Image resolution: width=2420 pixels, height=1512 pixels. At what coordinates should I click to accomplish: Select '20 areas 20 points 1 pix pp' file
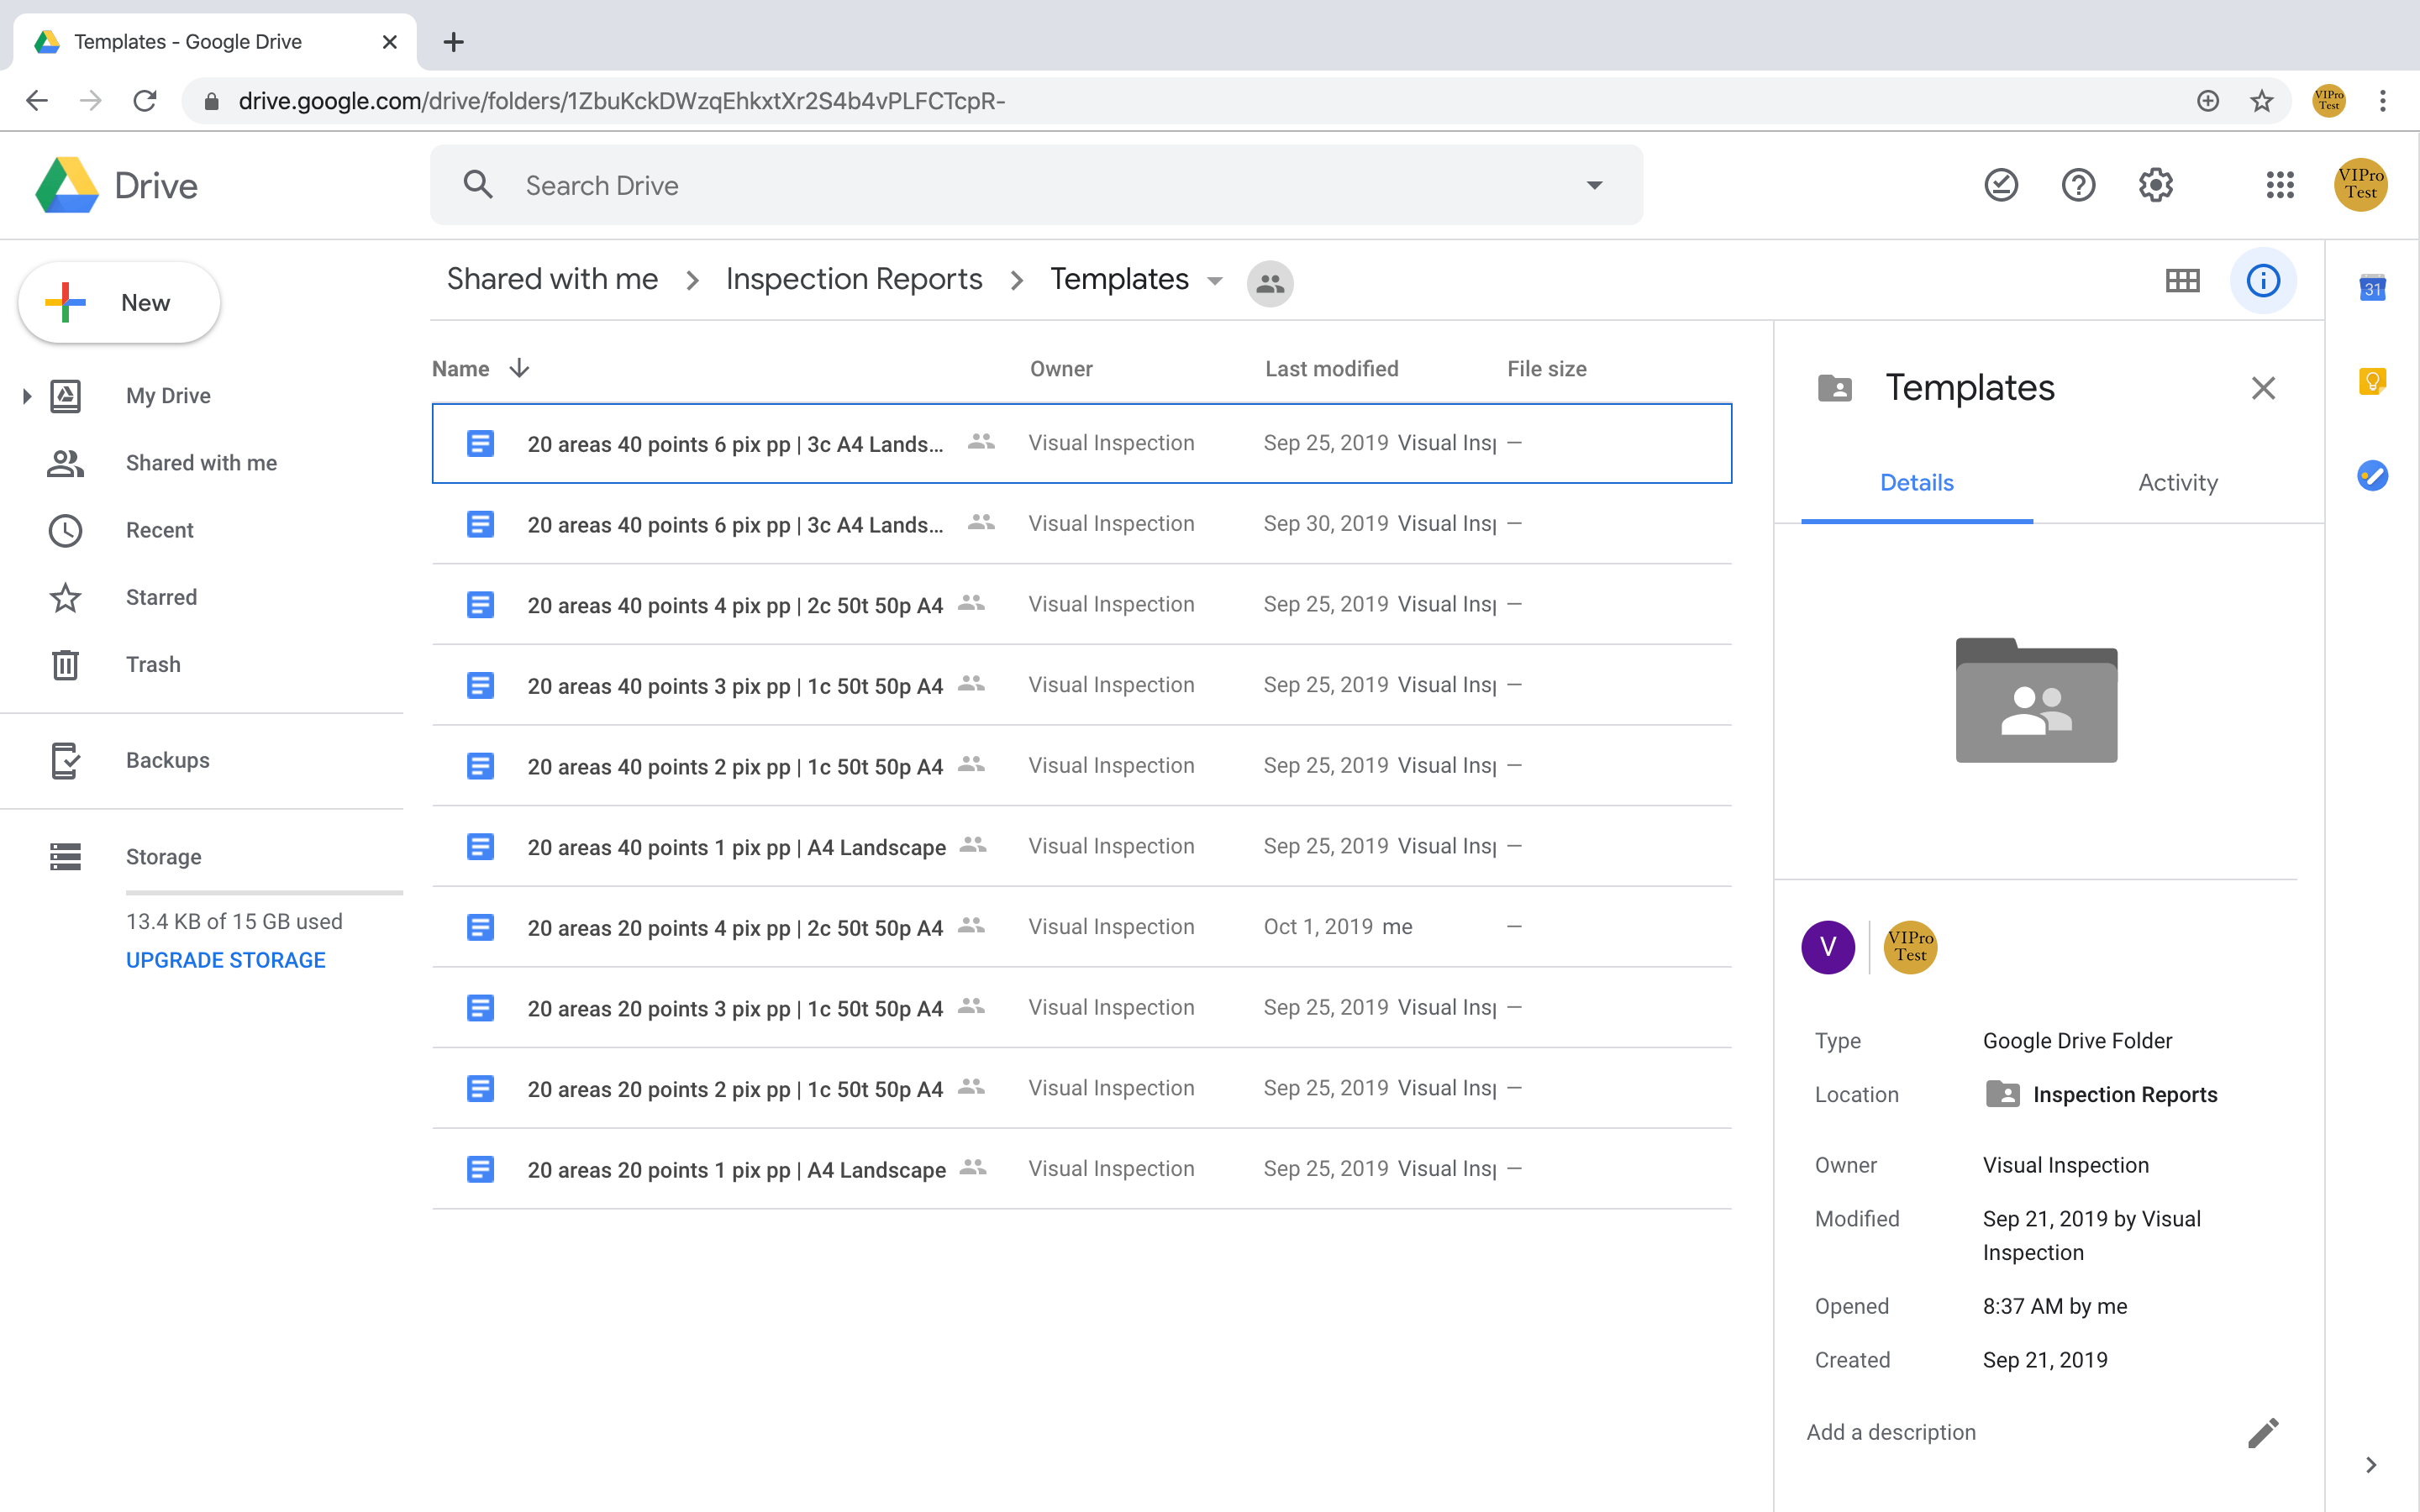coord(1081,1169)
